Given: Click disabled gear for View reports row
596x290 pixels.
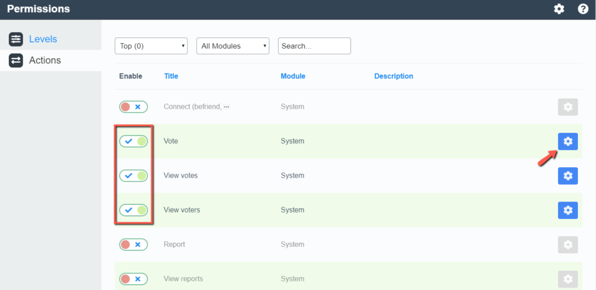Looking at the screenshot, I should pos(568,280).
